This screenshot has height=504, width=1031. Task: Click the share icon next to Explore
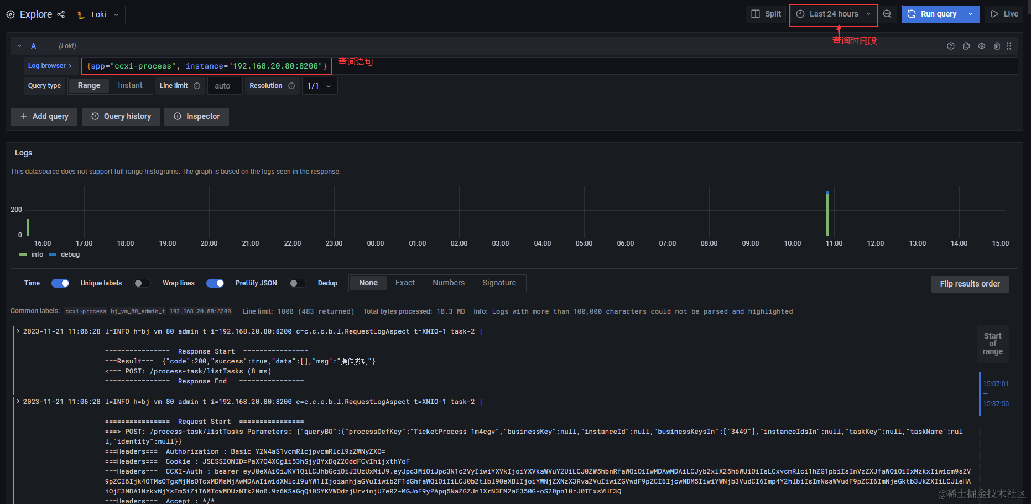coord(61,14)
